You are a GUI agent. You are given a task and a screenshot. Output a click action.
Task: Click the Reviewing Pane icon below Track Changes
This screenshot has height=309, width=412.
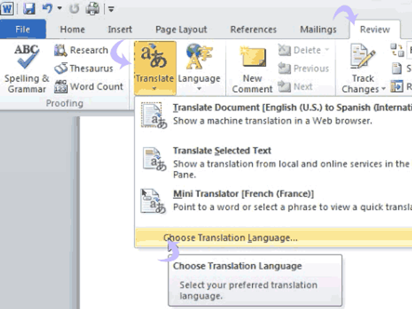point(396,86)
